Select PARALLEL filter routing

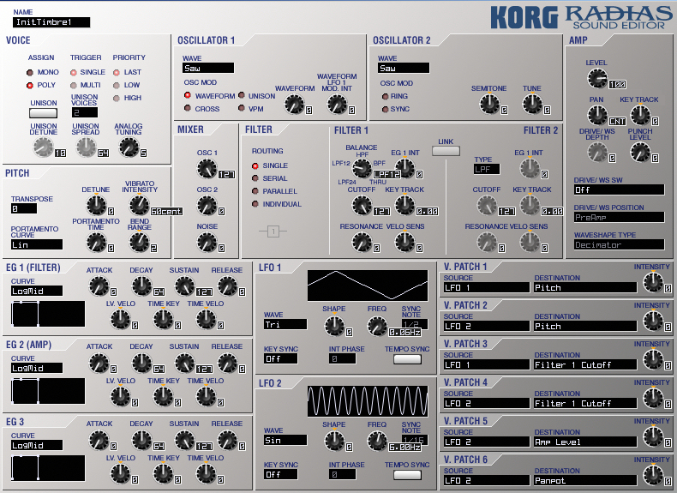[255, 191]
